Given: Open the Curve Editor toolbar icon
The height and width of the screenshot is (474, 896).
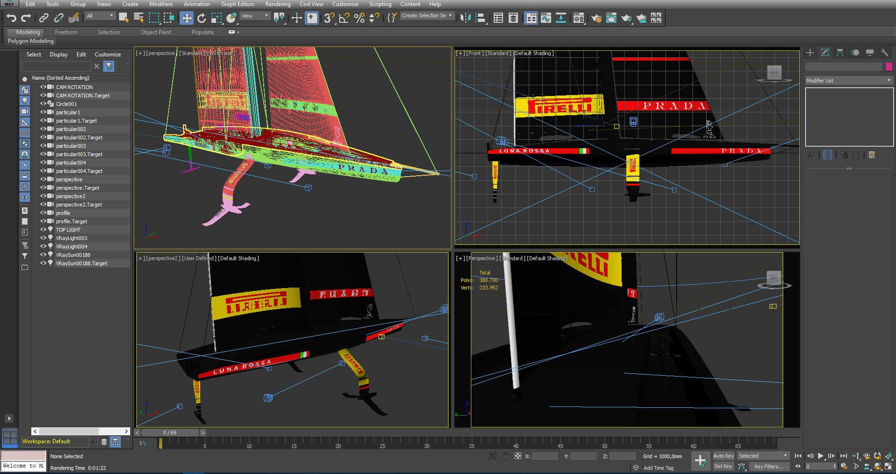Looking at the screenshot, I should pyautogui.click(x=546, y=18).
